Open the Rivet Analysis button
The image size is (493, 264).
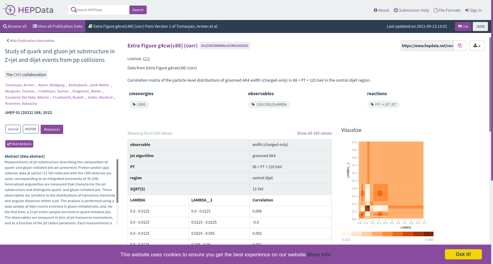click(19, 144)
